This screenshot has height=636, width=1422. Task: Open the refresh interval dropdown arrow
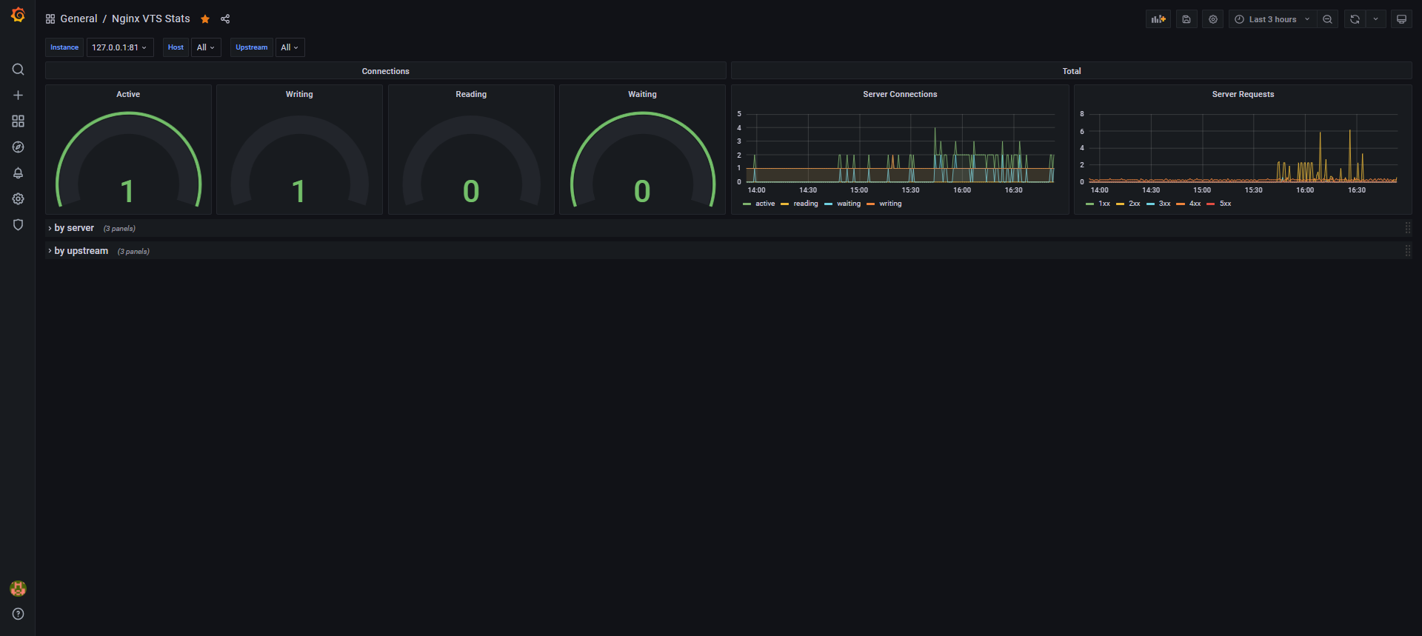(1375, 19)
